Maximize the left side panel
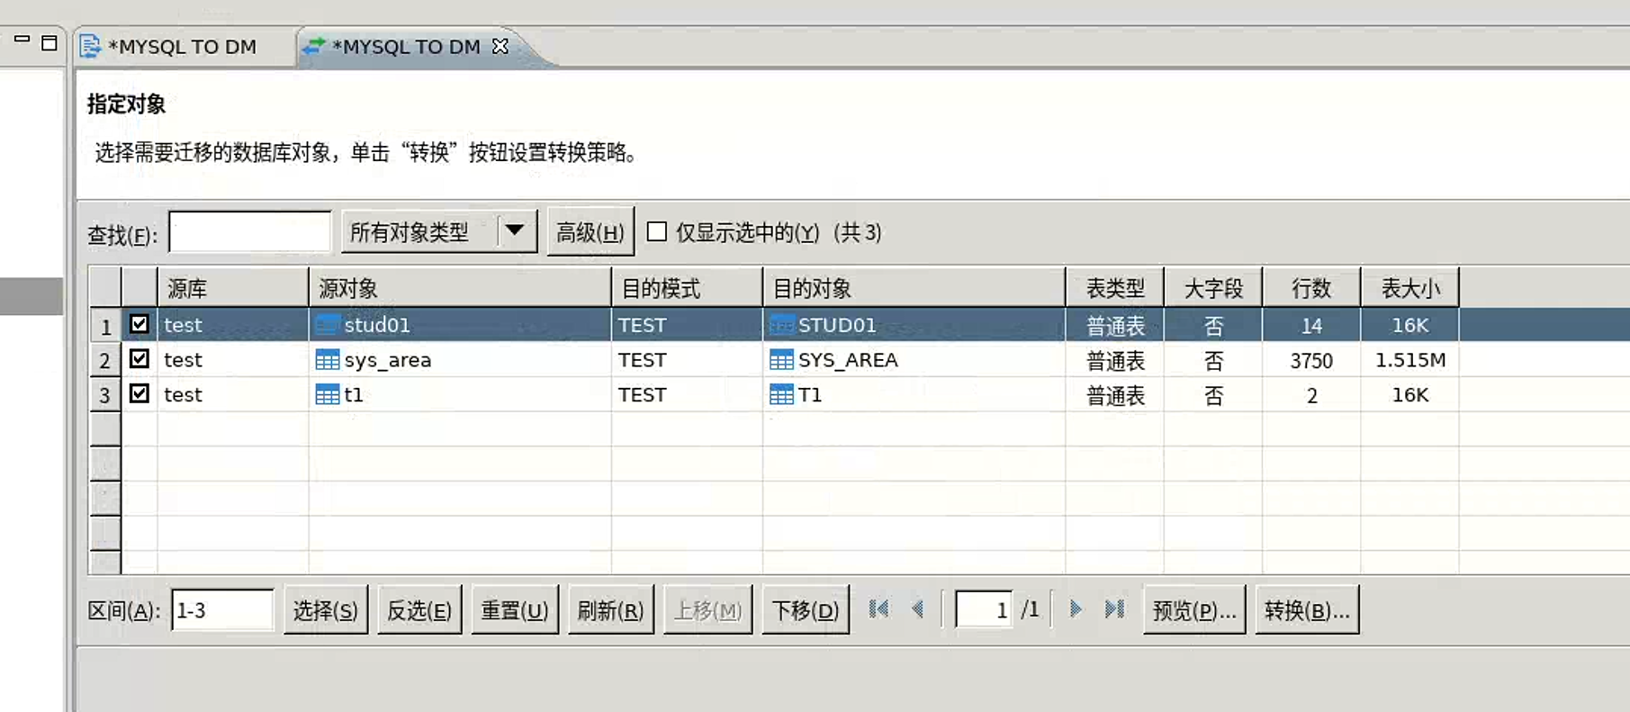This screenshot has width=1630, height=712. point(50,42)
